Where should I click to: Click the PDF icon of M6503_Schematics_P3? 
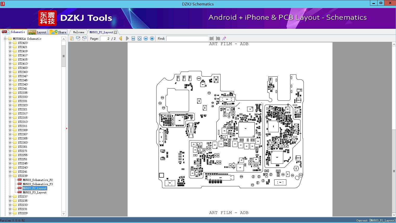(x=20, y=184)
